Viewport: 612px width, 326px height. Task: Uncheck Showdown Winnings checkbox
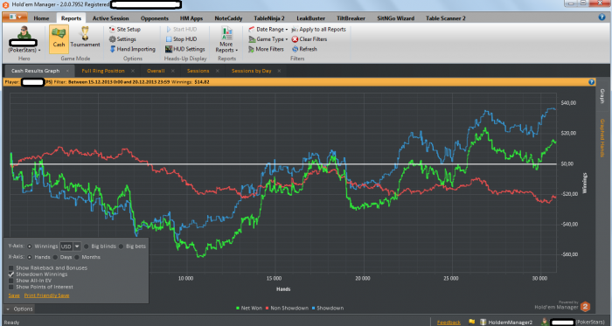[x=11, y=274]
